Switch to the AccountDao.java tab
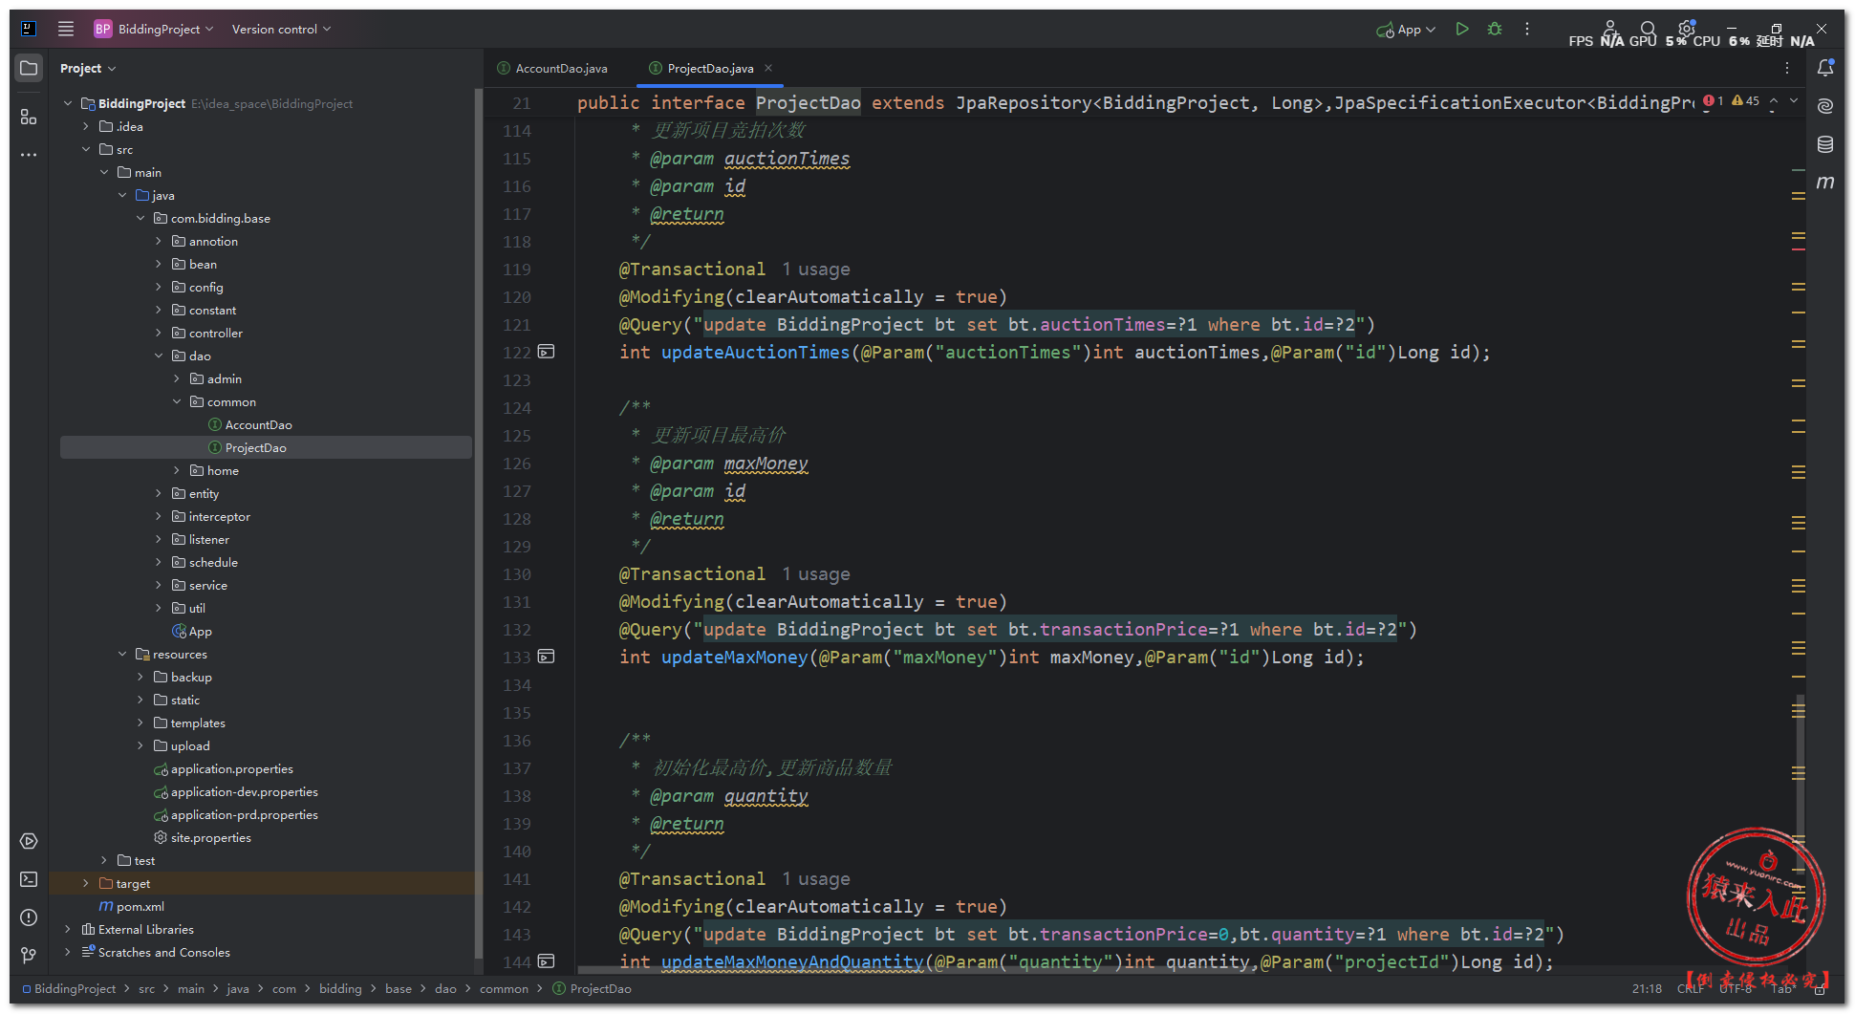The width and height of the screenshot is (1855, 1014). (560, 69)
